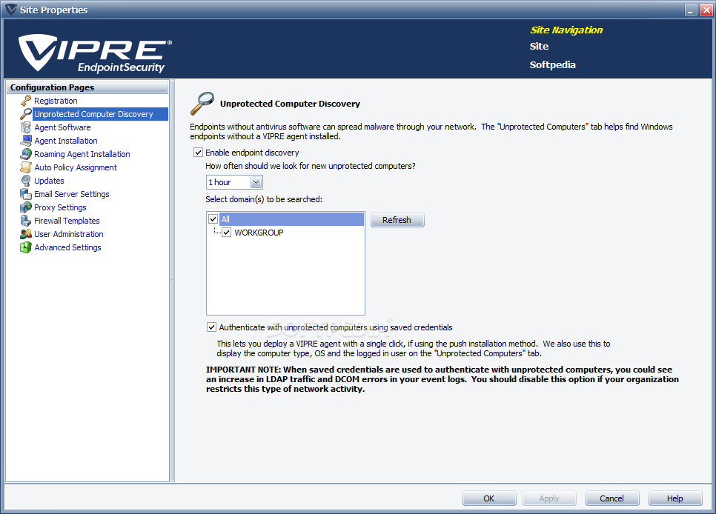
Task: Toggle Enable endpoint discovery checkbox
Action: pyautogui.click(x=198, y=153)
